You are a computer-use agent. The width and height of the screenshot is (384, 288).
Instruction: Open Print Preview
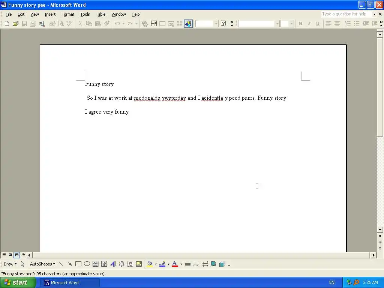(x=61, y=24)
